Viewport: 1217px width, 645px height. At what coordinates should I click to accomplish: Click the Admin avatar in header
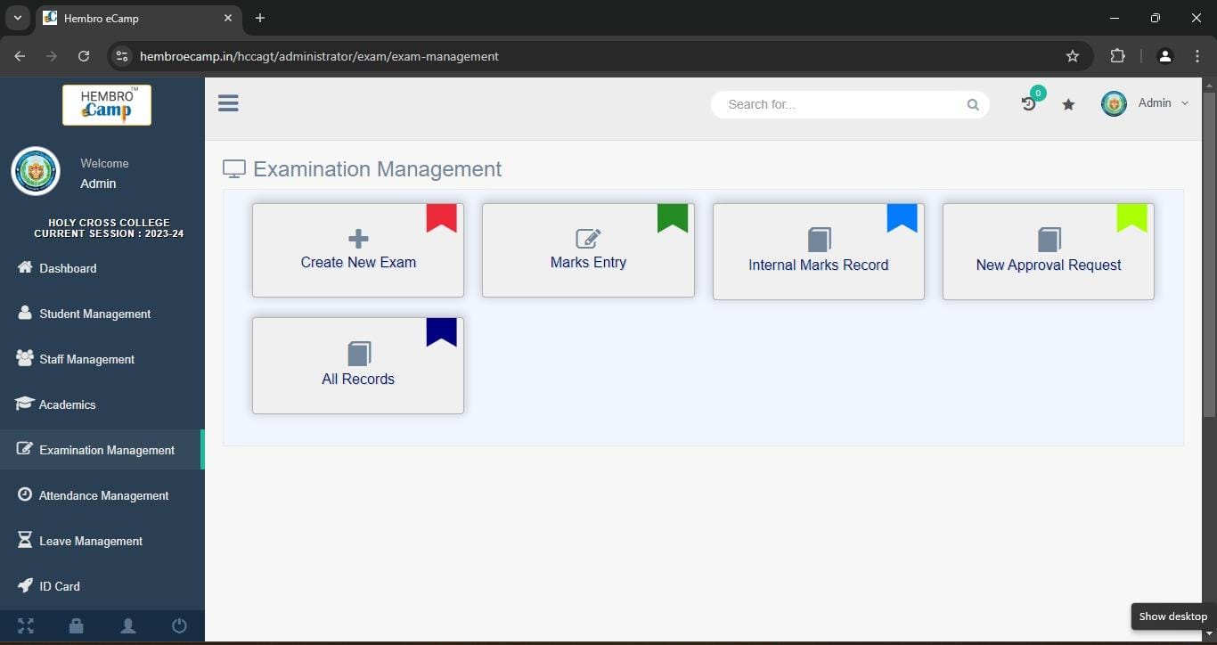[x=1114, y=103]
